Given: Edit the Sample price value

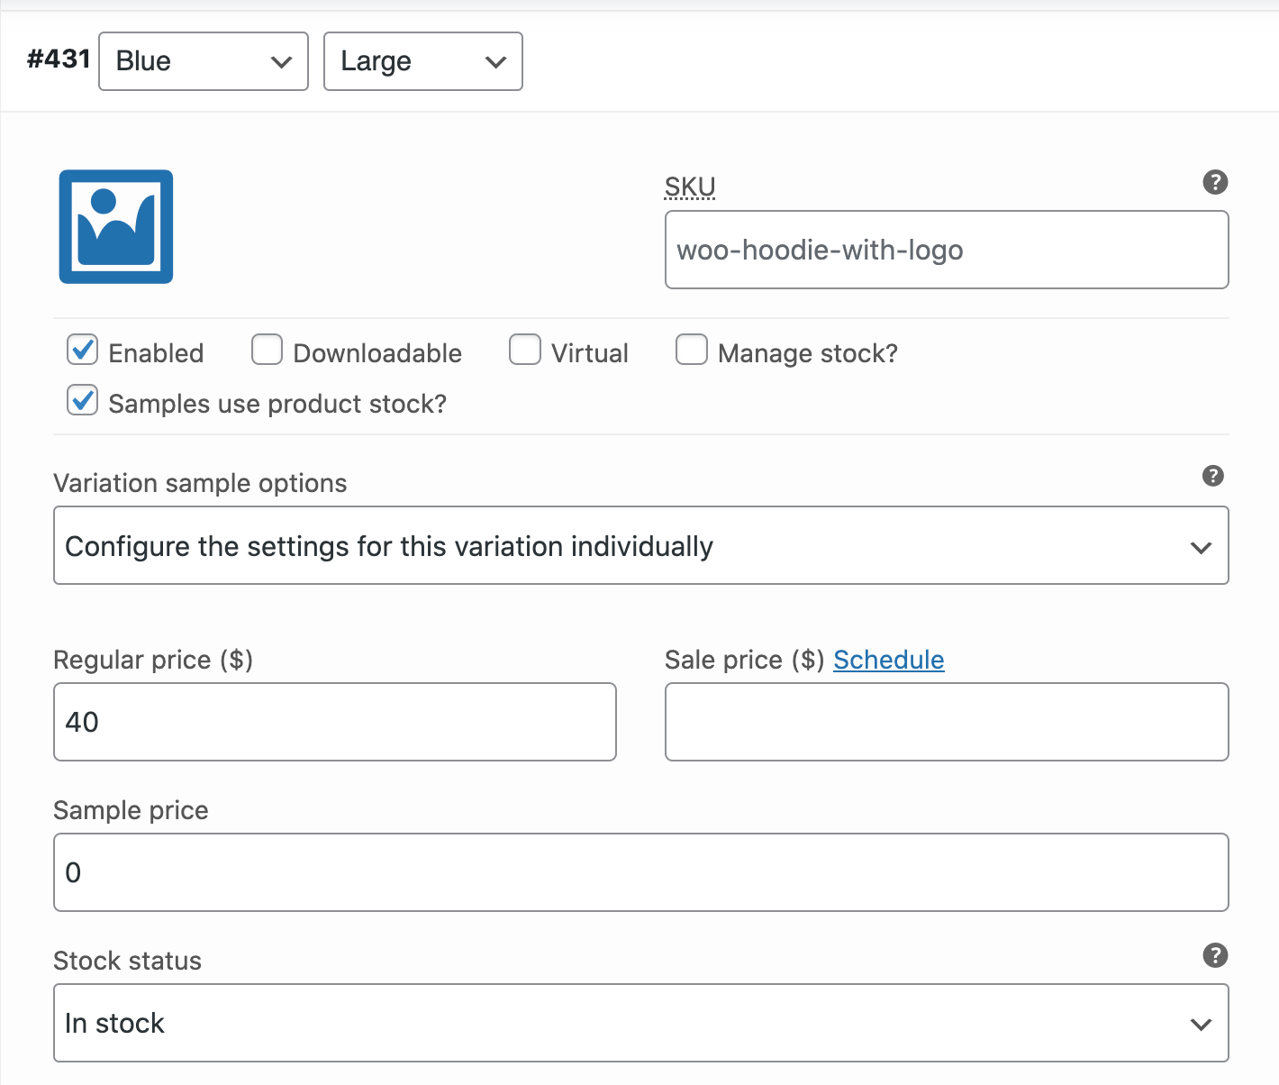Looking at the screenshot, I should point(640,871).
